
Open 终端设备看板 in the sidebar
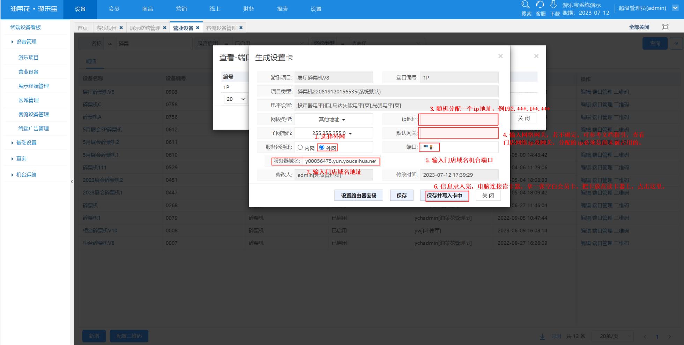26,27
